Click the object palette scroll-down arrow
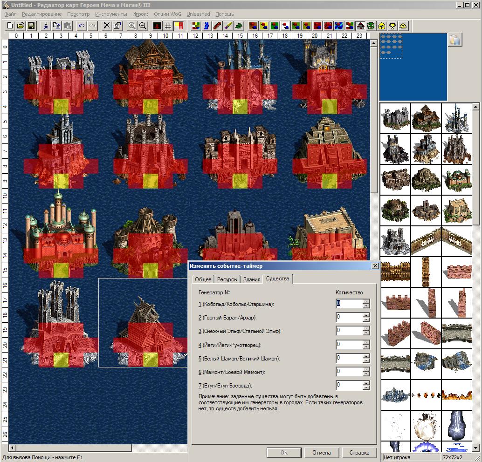This screenshot has height=462, width=482. (475, 448)
